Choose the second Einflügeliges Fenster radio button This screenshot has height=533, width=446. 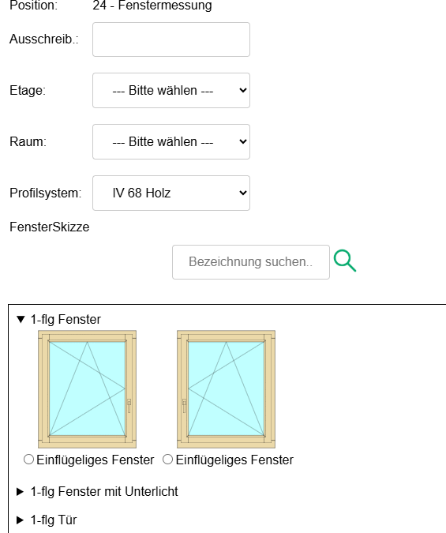[x=167, y=460]
